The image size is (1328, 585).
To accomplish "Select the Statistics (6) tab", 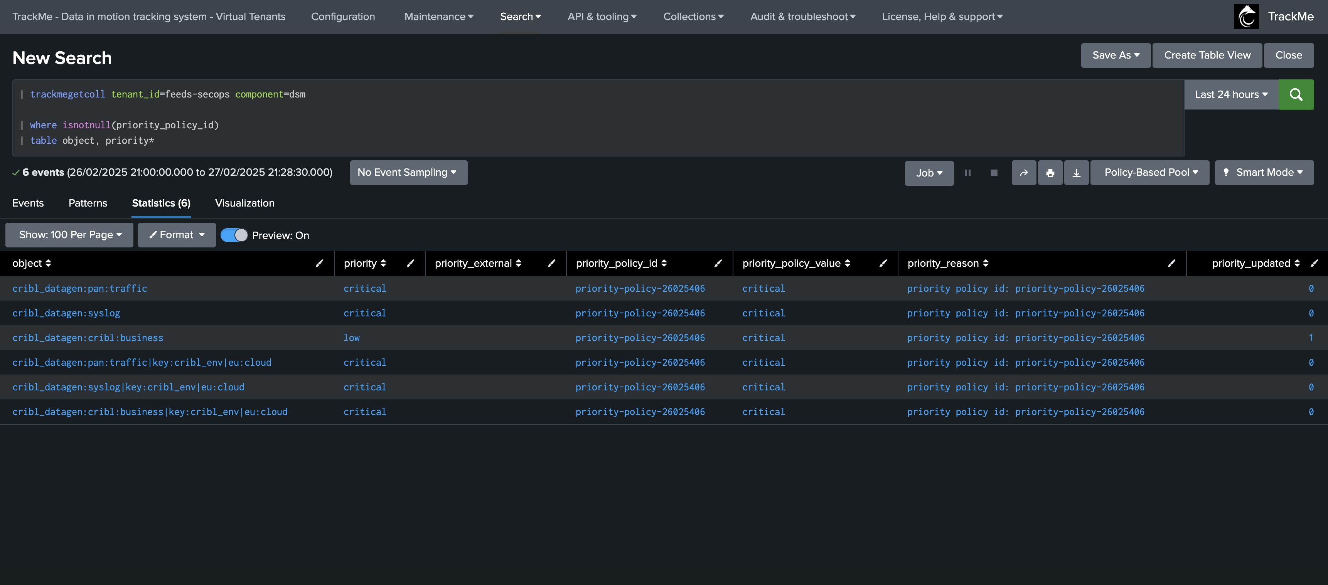I will (x=161, y=203).
